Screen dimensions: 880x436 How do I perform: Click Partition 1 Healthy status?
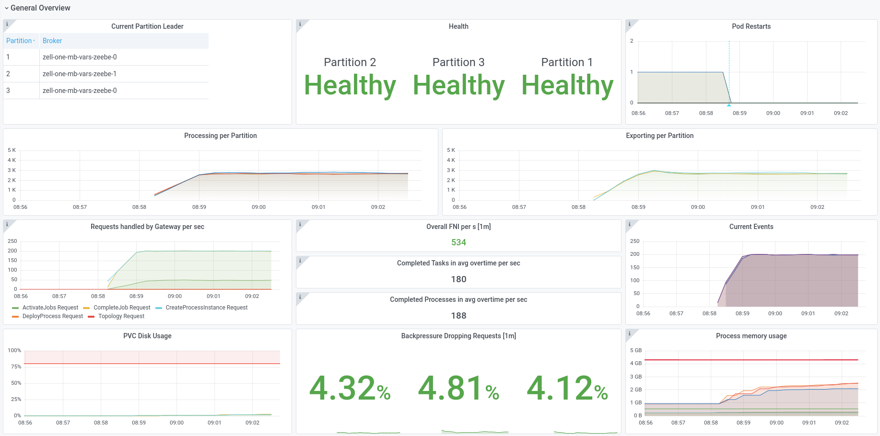pyautogui.click(x=567, y=85)
